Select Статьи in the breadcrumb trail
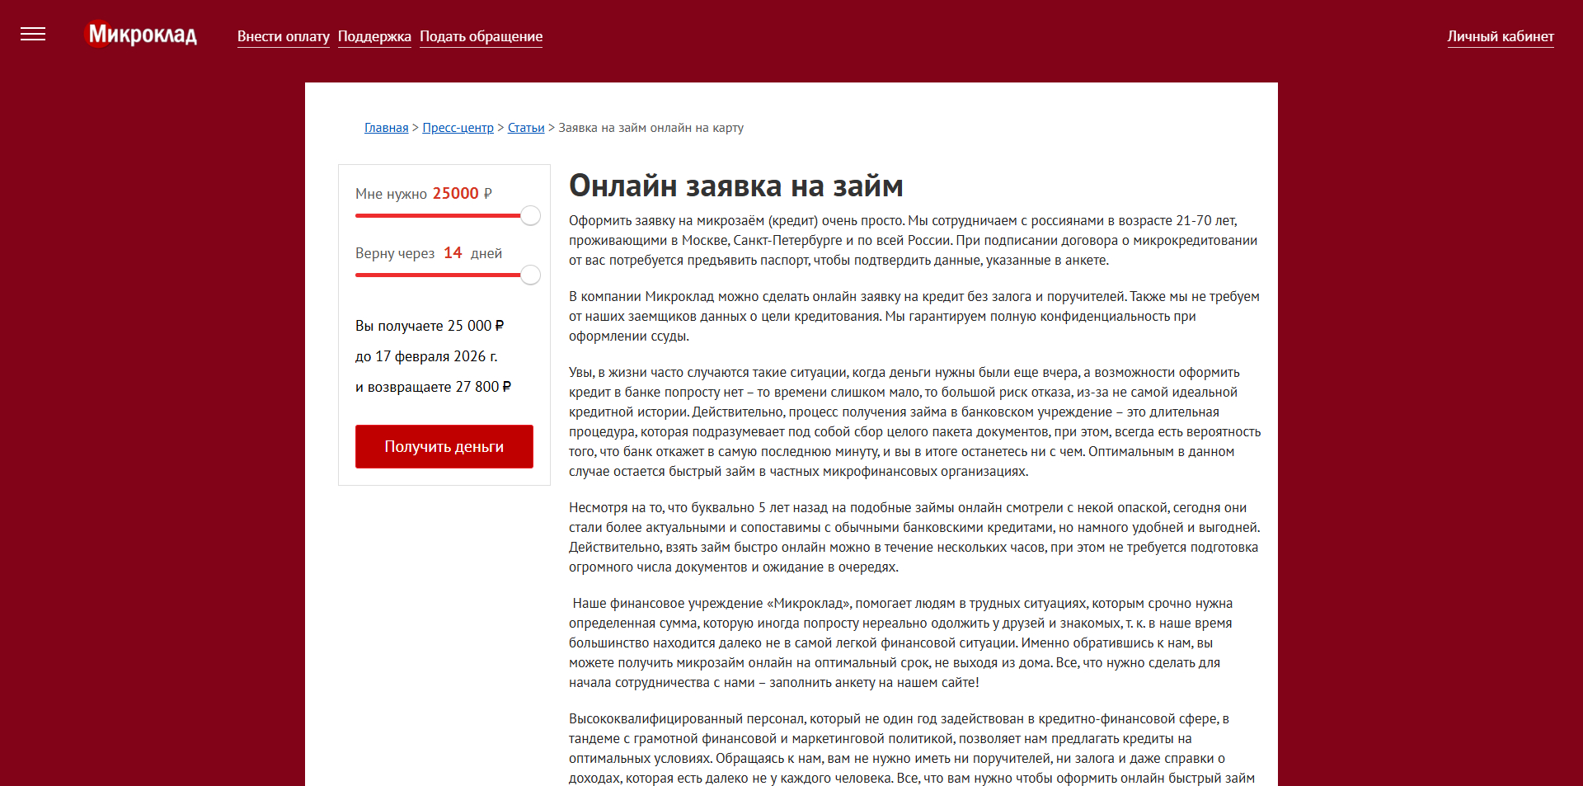 525,127
